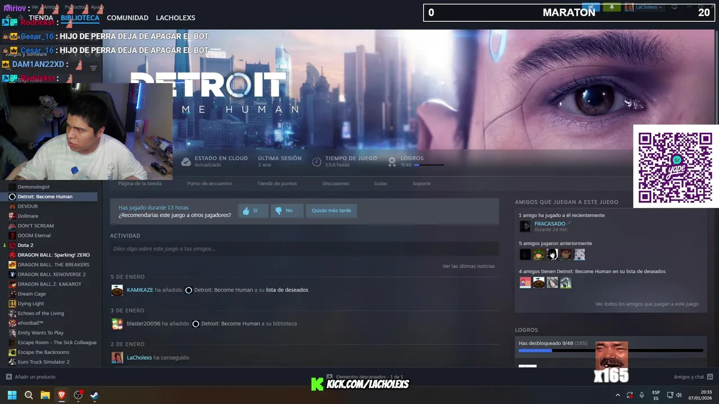This screenshot has height=404, width=719.
Task: Recommend the game with the Sí button
Action: pyautogui.click(x=253, y=211)
